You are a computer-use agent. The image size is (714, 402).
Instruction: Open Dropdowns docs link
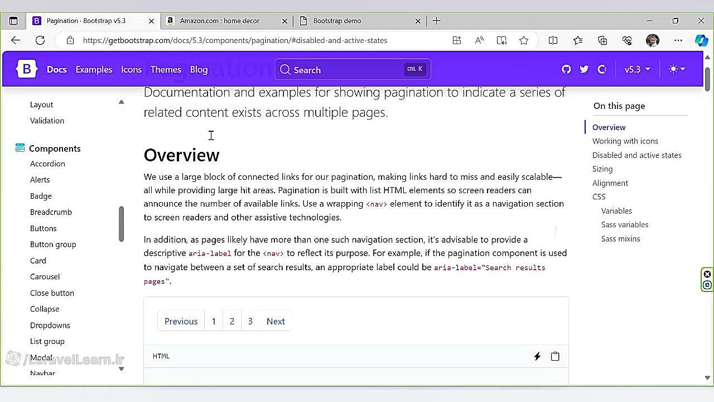tap(50, 326)
